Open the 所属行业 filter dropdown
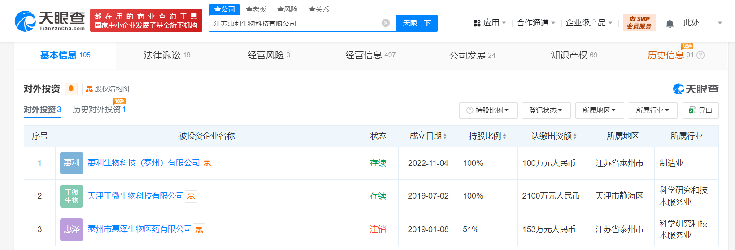This screenshot has width=735, height=250. (x=652, y=110)
